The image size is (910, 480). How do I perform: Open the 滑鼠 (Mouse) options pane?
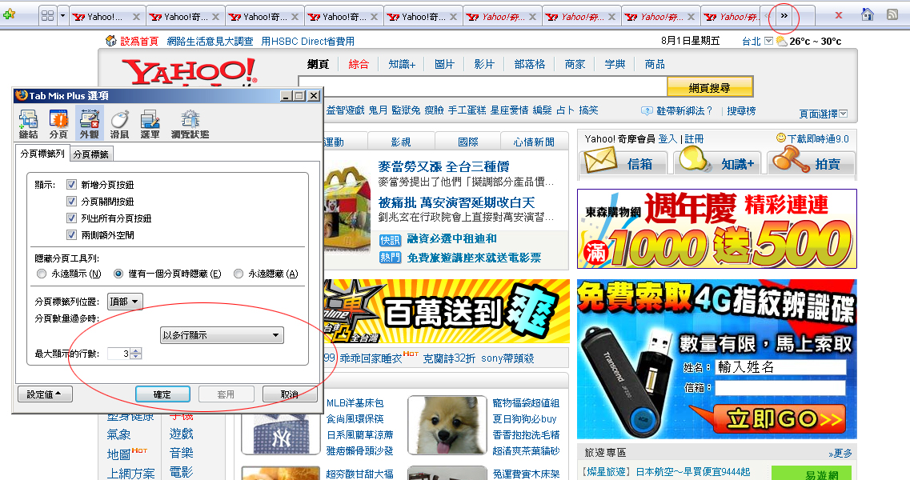(x=119, y=124)
